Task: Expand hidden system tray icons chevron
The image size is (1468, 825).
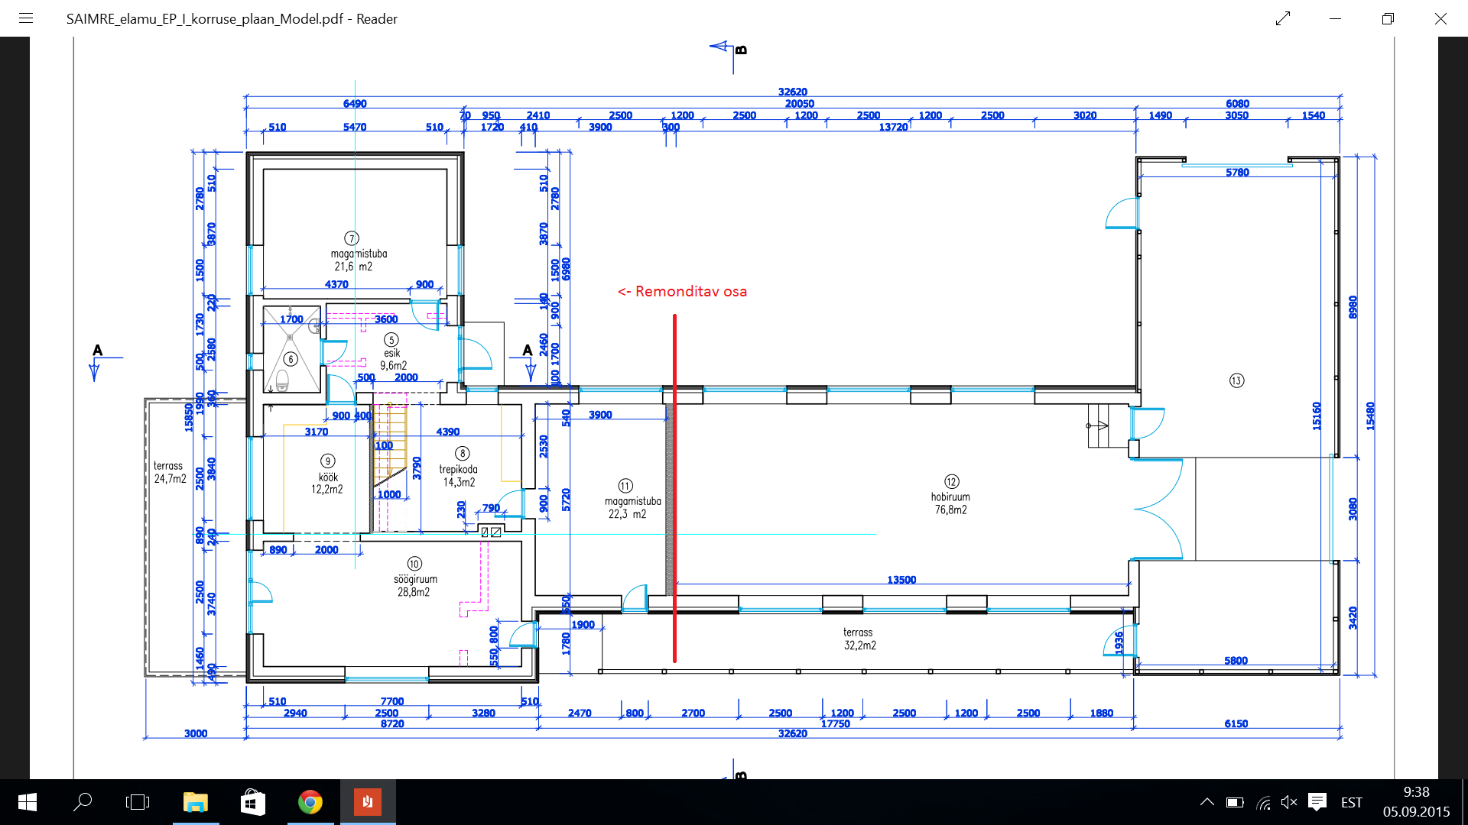Action: point(1207,802)
